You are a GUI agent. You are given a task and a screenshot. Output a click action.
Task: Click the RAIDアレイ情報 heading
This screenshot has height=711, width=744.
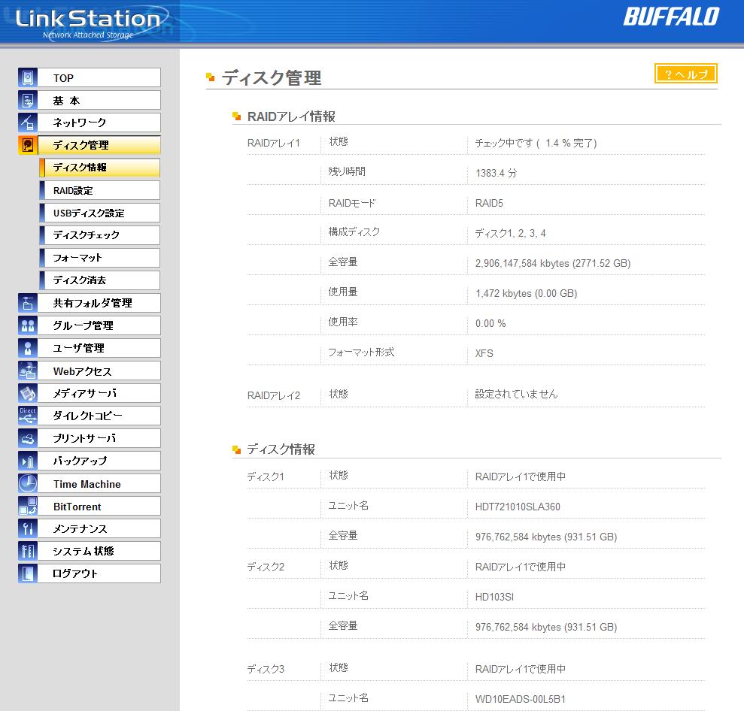click(291, 116)
